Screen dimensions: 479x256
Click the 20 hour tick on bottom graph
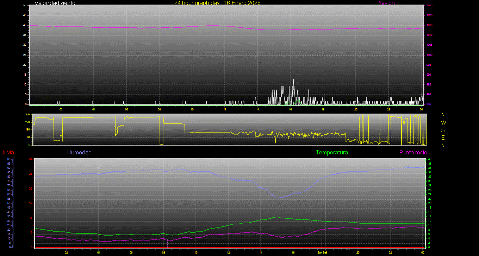click(x=358, y=252)
